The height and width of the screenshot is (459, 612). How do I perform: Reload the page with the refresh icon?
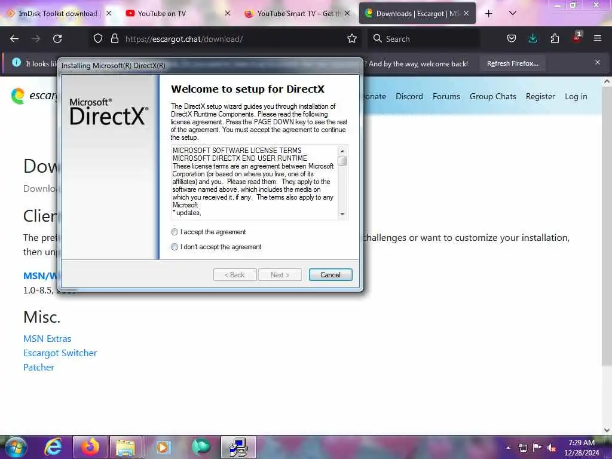[57, 39]
